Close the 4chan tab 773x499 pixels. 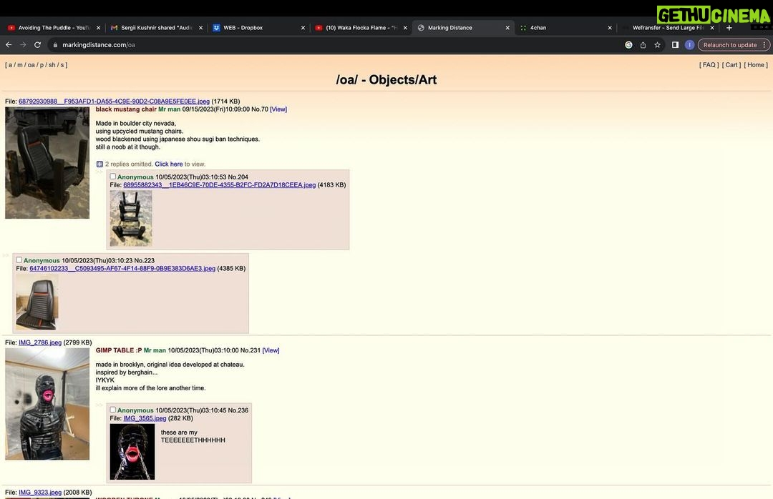(610, 28)
